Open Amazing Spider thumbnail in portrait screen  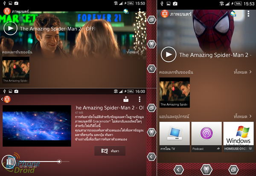pyautogui.click(x=175, y=92)
